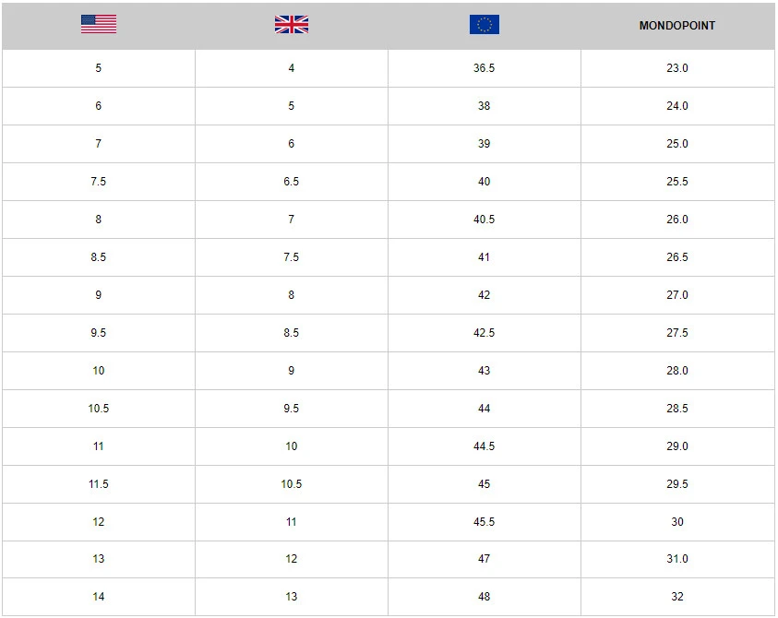This screenshot has height=618, width=778.
Task: Click the United States flag icon
Action: coord(99,25)
